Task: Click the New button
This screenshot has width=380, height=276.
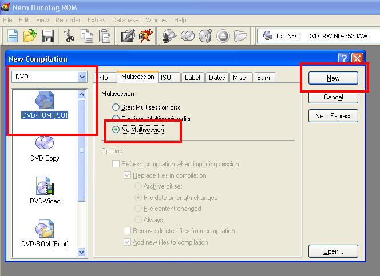Action: 333,78
